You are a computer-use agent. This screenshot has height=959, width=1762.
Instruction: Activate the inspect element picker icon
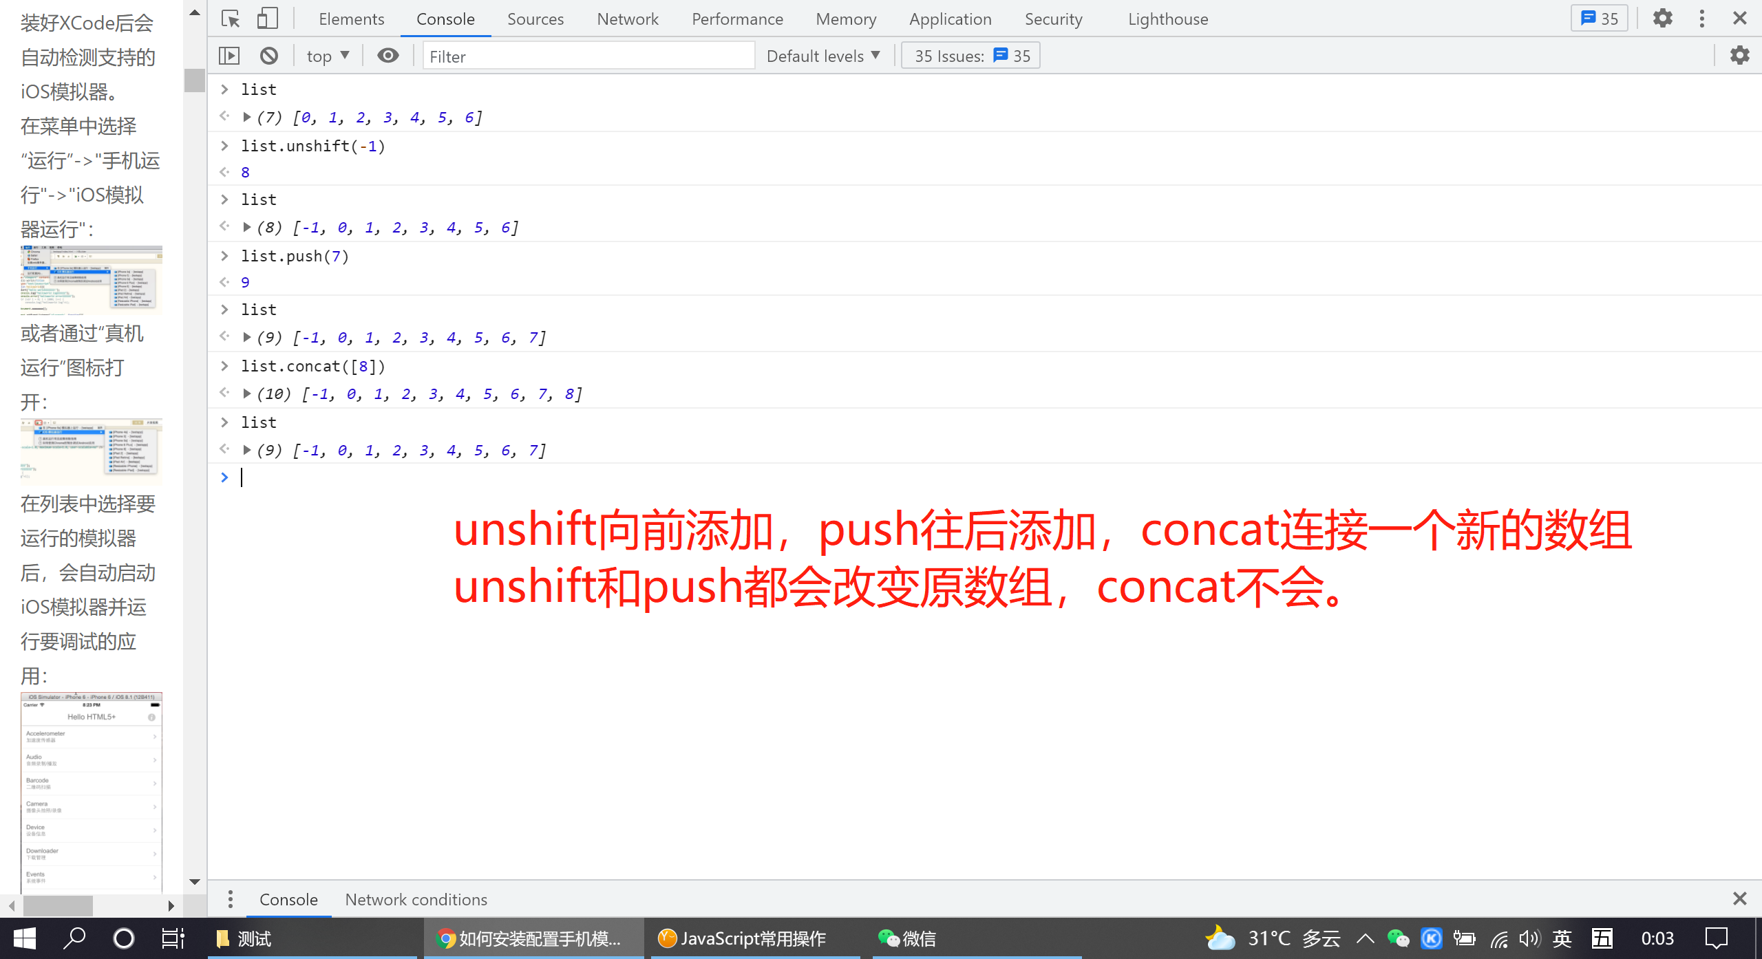pyautogui.click(x=231, y=19)
